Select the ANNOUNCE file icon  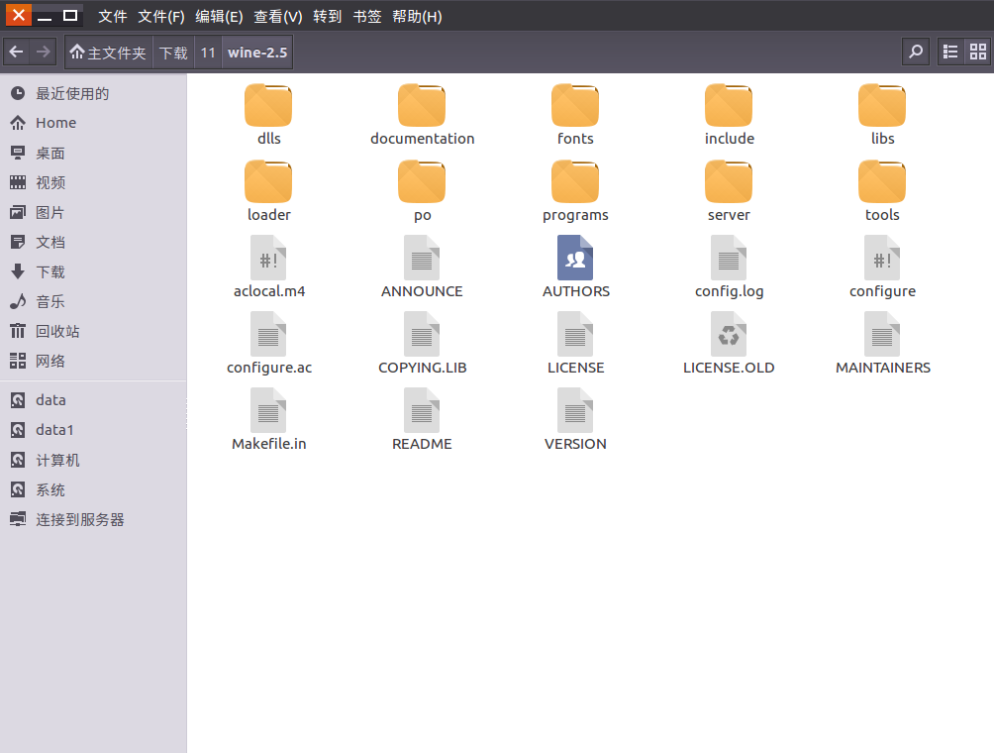click(422, 258)
